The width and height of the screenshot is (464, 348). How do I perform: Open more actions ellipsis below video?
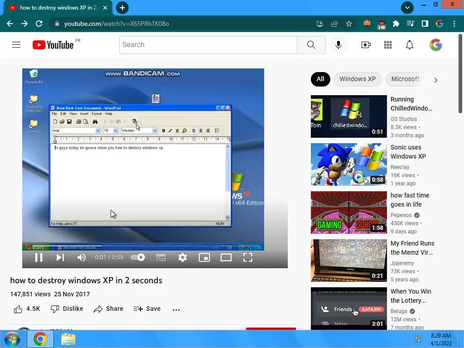[x=176, y=309]
